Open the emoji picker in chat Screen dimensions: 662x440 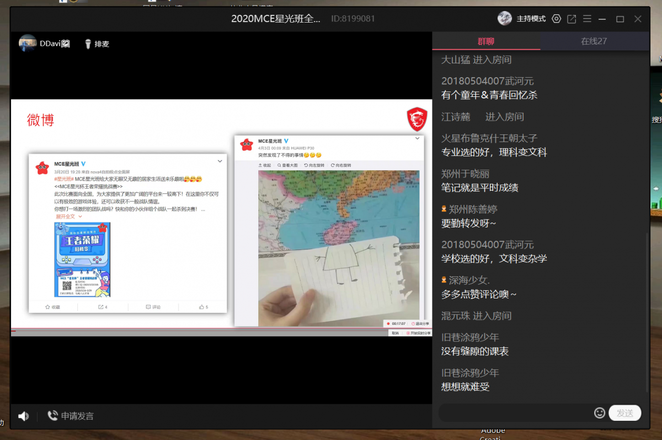pos(600,413)
